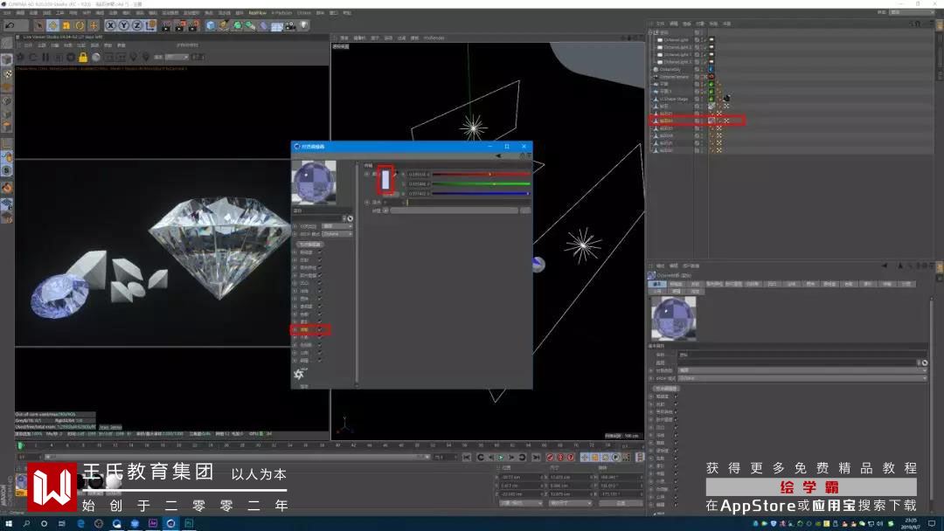Click the material color swatch
Image resolution: width=944 pixels, height=531 pixels.
click(385, 180)
